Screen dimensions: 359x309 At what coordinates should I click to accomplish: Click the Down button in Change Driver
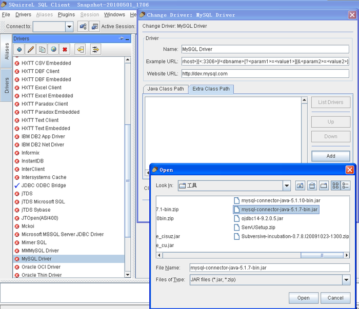pos(331,136)
